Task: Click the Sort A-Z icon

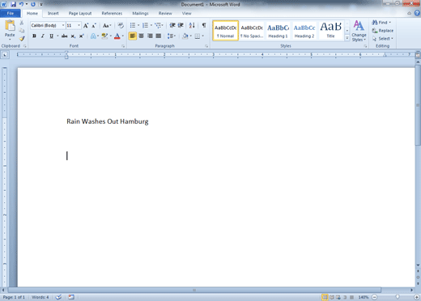Action: tap(192, 25)
